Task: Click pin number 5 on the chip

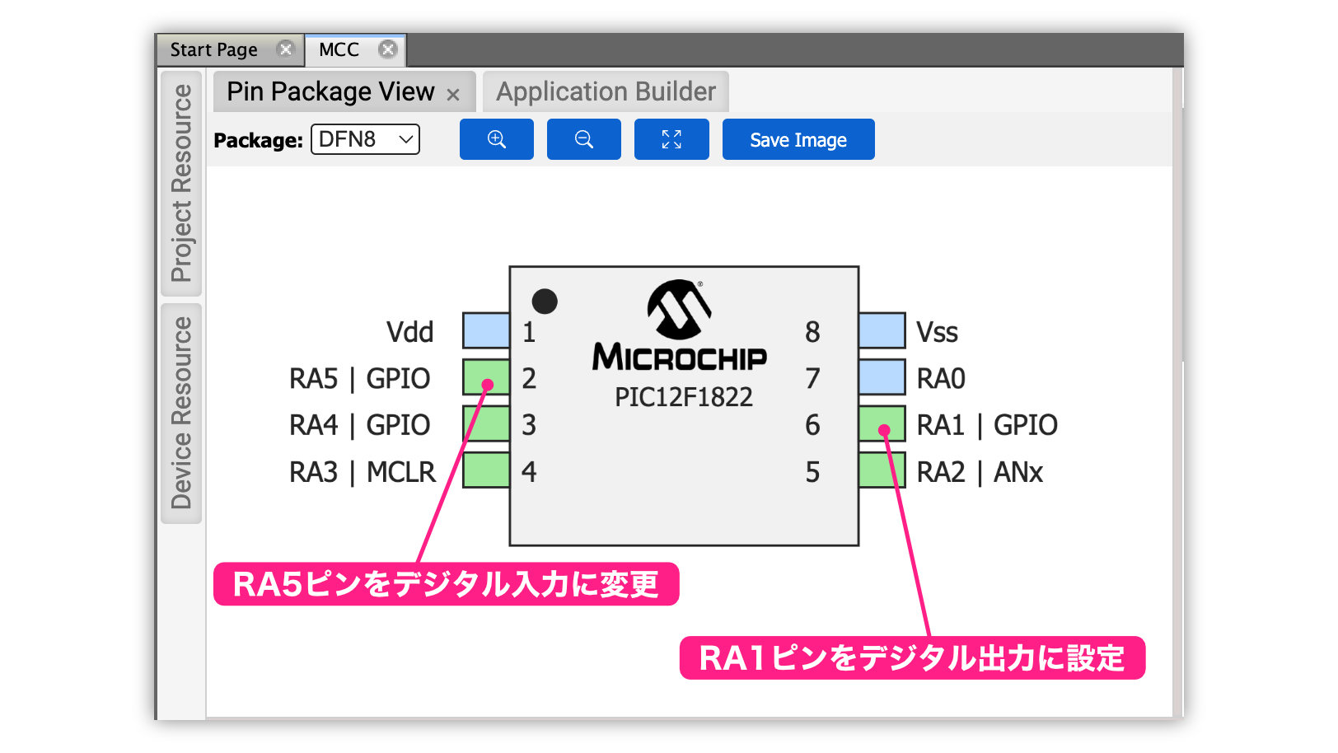Action: [812, 472]
